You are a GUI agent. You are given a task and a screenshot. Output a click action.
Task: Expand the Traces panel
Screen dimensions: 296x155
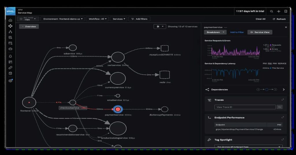(x=283, y=100)
